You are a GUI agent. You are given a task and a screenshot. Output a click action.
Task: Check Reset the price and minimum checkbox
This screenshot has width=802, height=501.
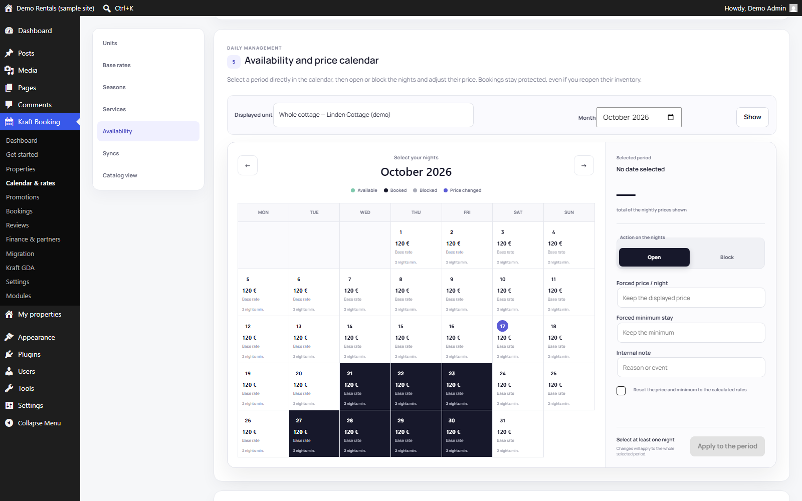coord(621,391)
